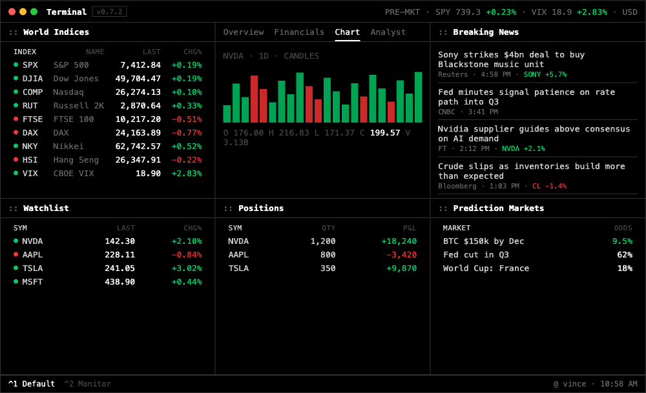Screen dimensions: 646x393
Task: Open the Nvidia supplier guidance headline
Action: tap(534, 134)
